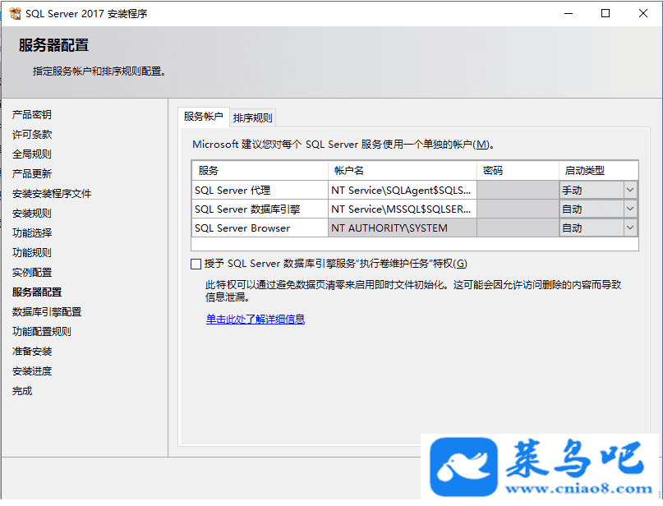Click password field for SQL Server 代理
Image resolution: width=663 pixels, height=506 pixels.
tap(518, 191)
